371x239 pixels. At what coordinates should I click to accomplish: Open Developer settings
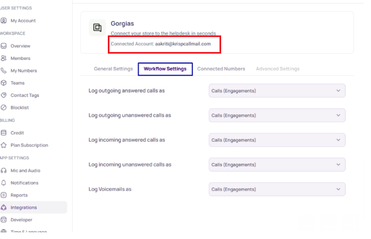coord(22,220)
